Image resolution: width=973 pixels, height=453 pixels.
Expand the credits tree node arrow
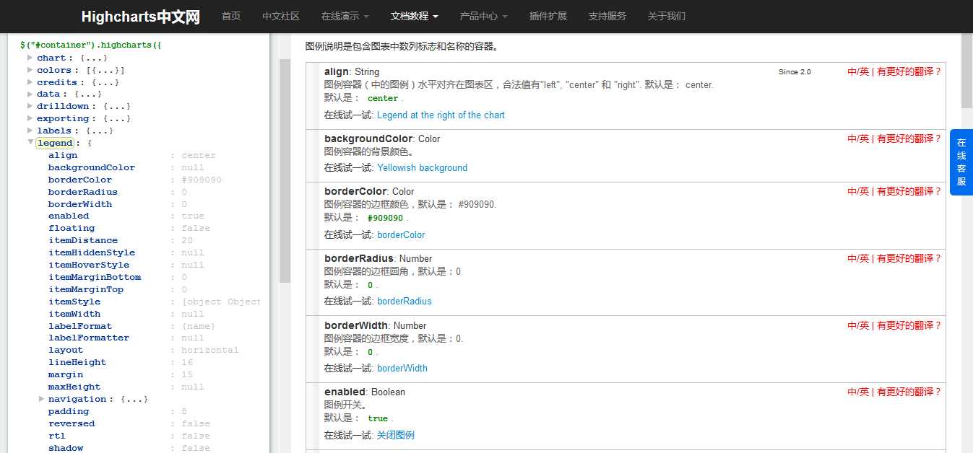click(x=30, y=82)
